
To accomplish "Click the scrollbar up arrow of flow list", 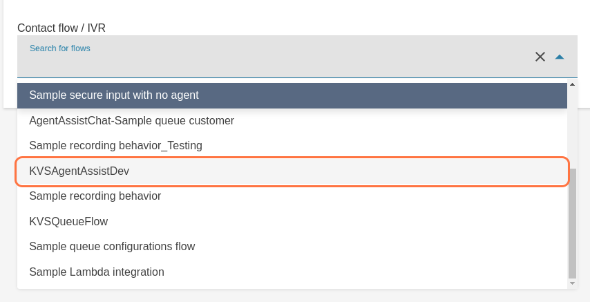I will coord(572,85).
